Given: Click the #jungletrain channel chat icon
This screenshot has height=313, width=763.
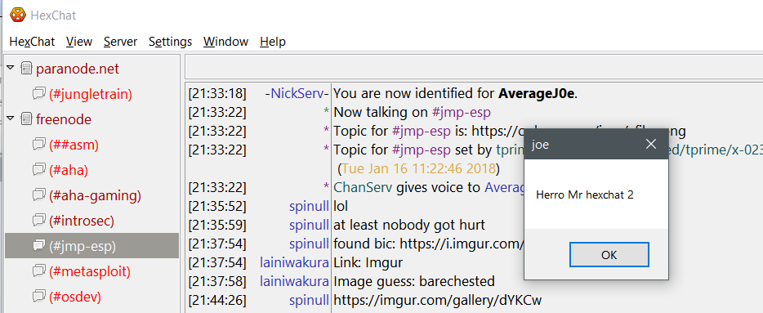Looking at the screenshot, I should 39,93.
